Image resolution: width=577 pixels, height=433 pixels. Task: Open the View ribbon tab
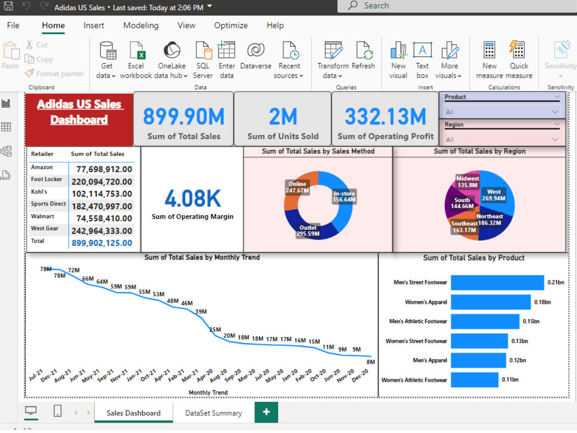pos(186,25)
